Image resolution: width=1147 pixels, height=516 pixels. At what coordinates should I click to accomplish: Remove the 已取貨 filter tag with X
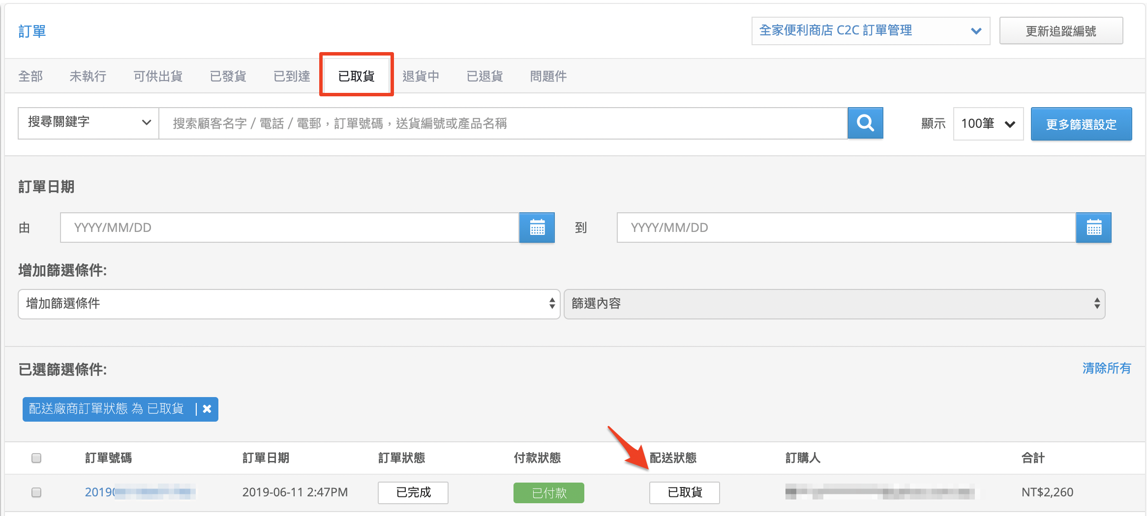tap(207, 409)
